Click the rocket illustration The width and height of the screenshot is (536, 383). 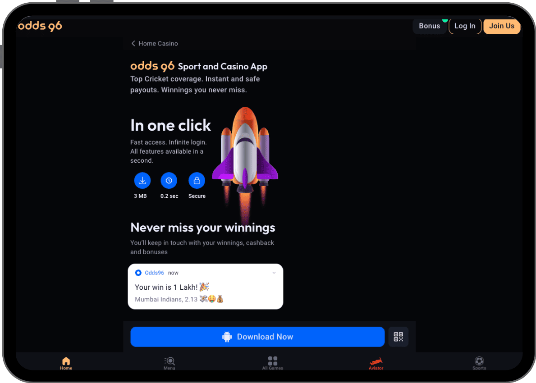(x=245, y=153)
